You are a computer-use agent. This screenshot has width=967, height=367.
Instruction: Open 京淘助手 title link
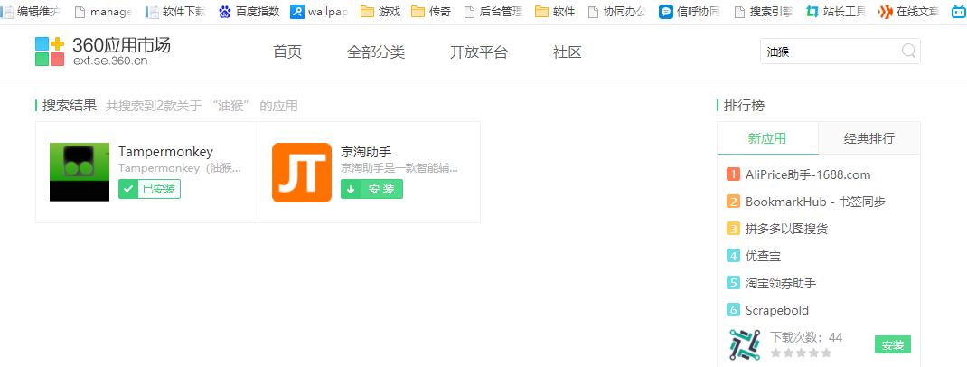(x=366, y=152)
